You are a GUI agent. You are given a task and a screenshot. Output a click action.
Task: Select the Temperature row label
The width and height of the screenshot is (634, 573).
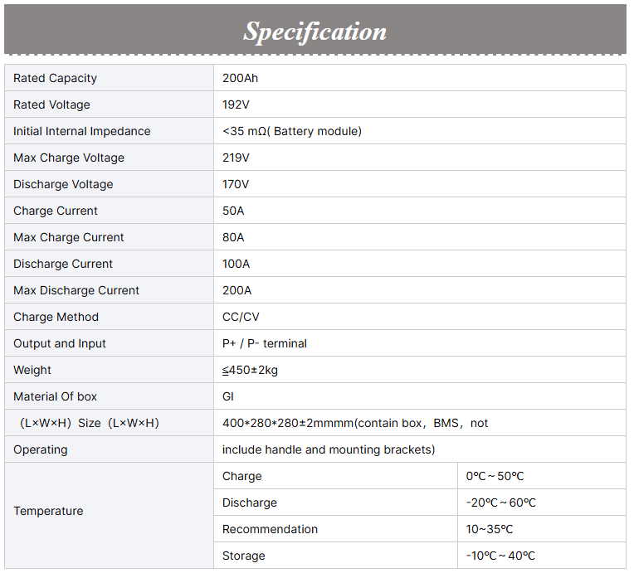pyautogui.click(x=48, y=511)
